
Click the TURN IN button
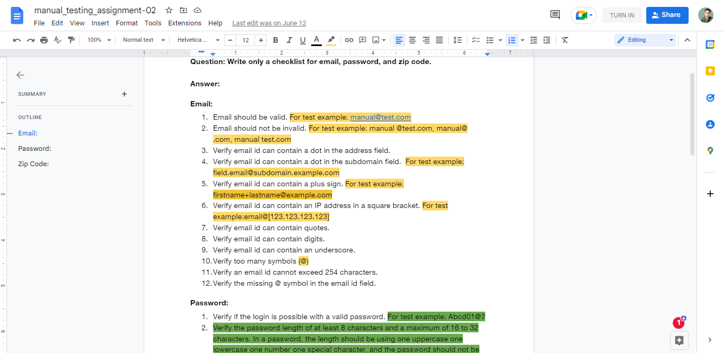coord(622,15)
